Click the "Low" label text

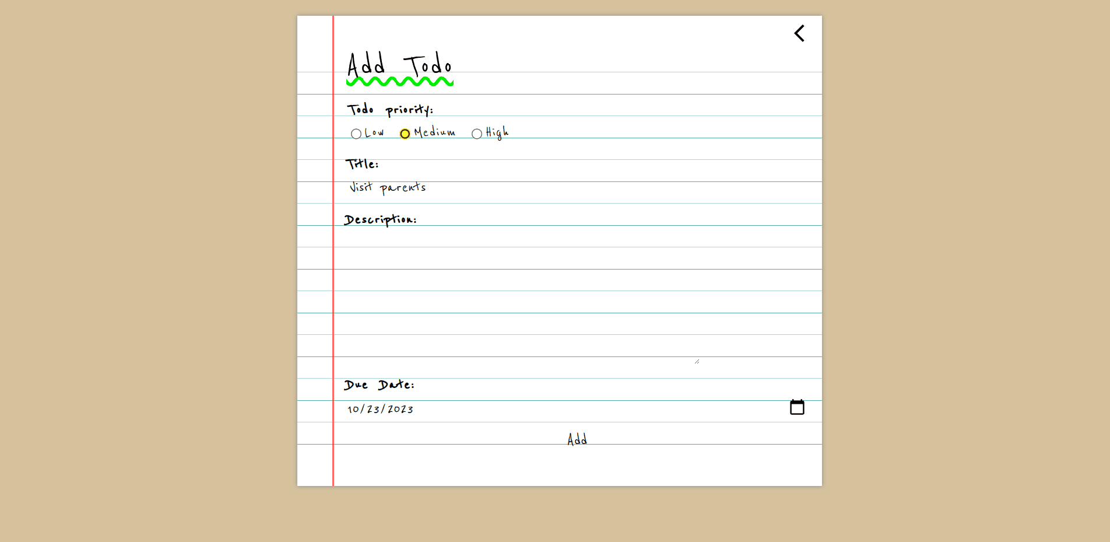click(374, 133)
